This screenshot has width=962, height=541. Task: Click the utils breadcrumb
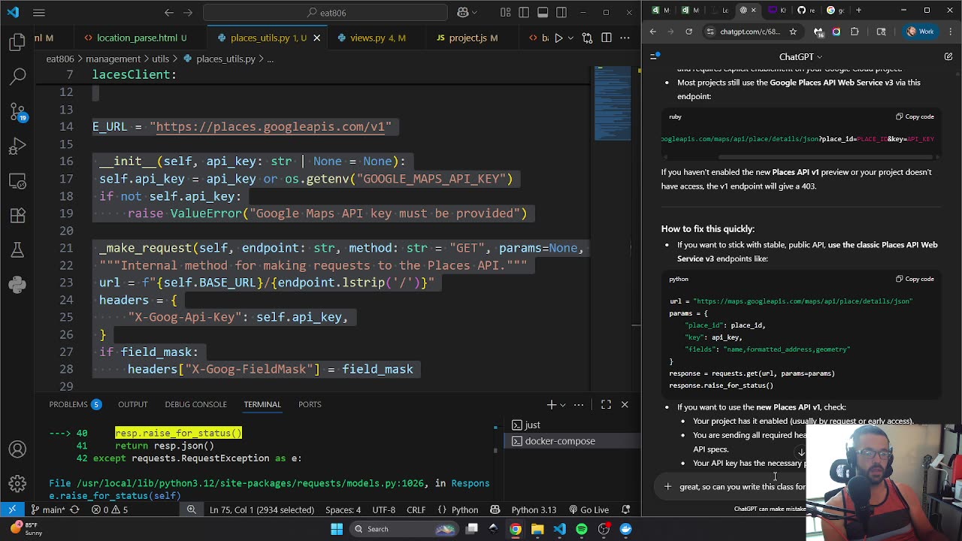pyautogui.click(x=160, y=59)
